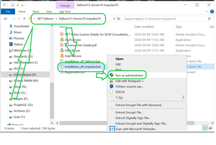Image resolution: width=216 pixels, height=145 pixels.
Task: Select the App Tools tab
Action: point(65,12)
